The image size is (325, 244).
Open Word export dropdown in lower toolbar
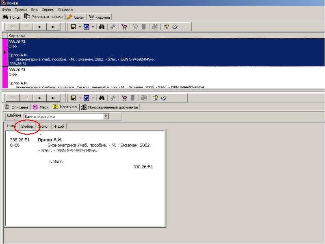coord(93,98)
